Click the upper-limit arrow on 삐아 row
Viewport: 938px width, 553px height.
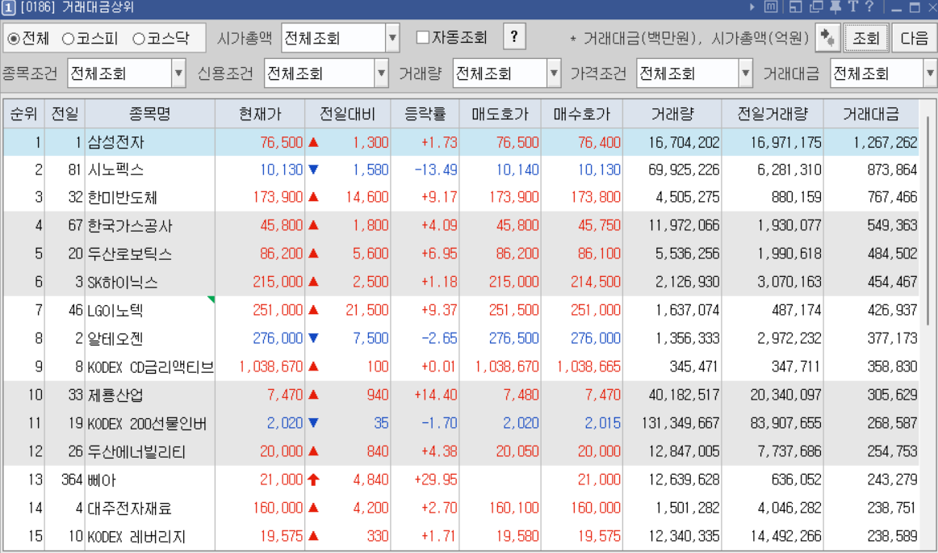(x=313, y=480)
